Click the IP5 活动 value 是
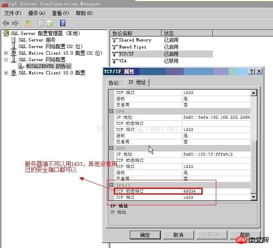 216,173
